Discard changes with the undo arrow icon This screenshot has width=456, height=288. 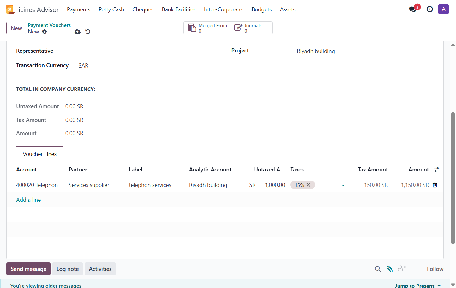click(88, 32)
